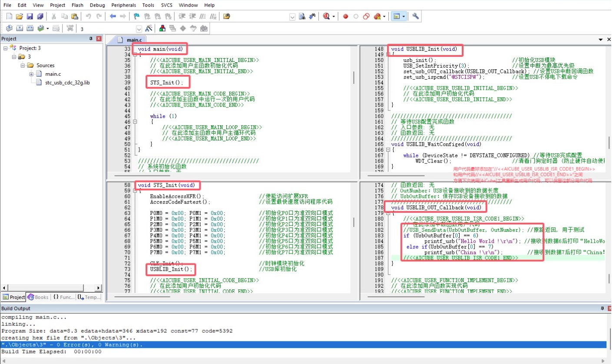613x364 pixels.
Task: Paste from clipboard using the Paste icon
Action: tap(75, 16)
